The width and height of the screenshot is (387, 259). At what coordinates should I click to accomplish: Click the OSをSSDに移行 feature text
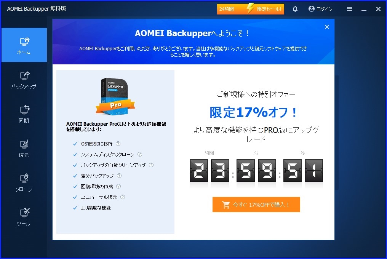pyautogui.click(x=97, y=144)
